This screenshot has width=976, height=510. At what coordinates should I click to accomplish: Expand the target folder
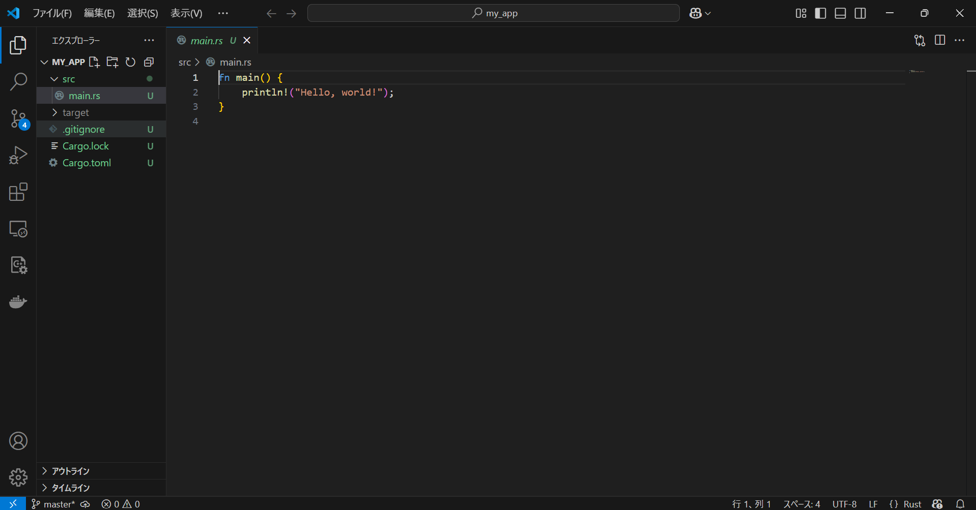(75, 112)
